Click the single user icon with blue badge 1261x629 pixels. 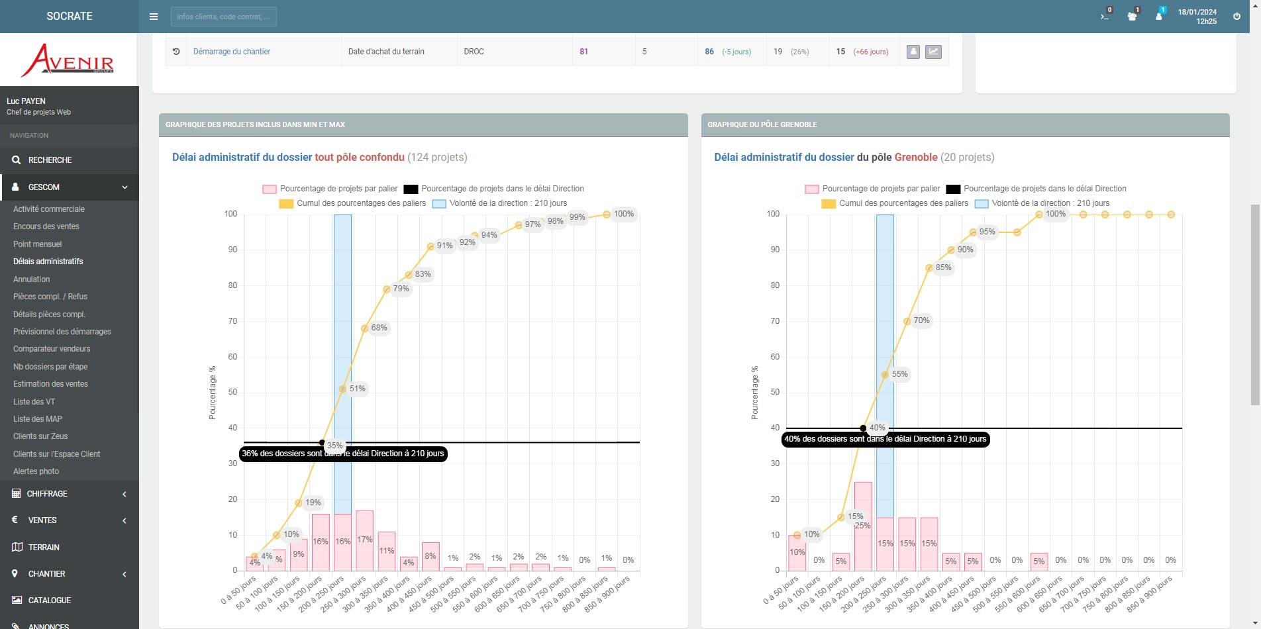point(1158,16)
